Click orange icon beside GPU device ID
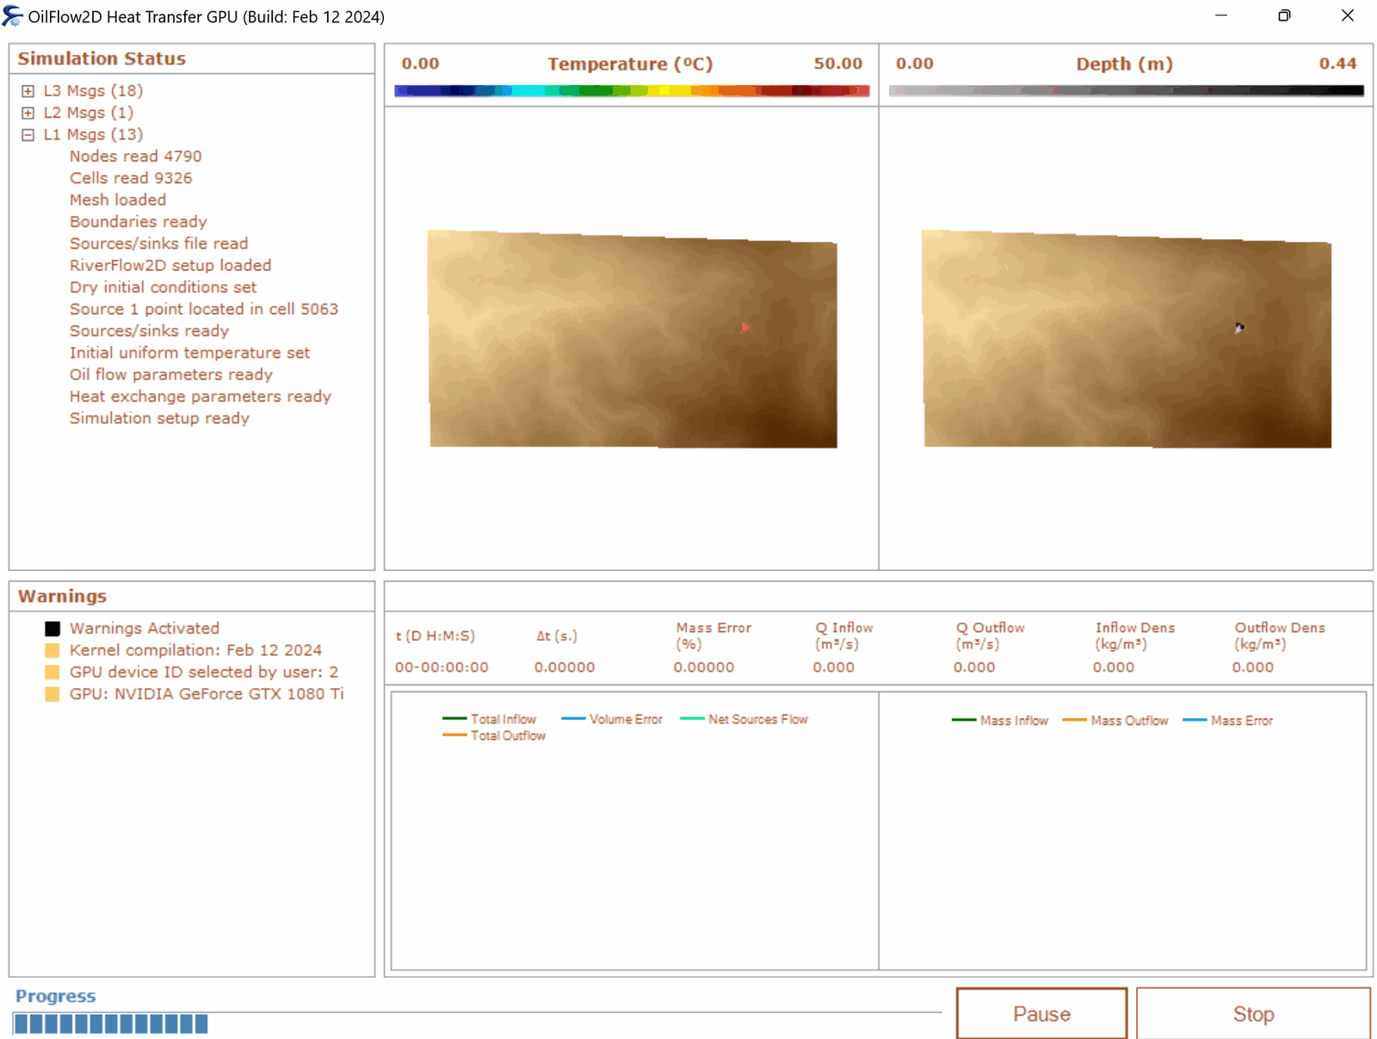 click(52, 673)
